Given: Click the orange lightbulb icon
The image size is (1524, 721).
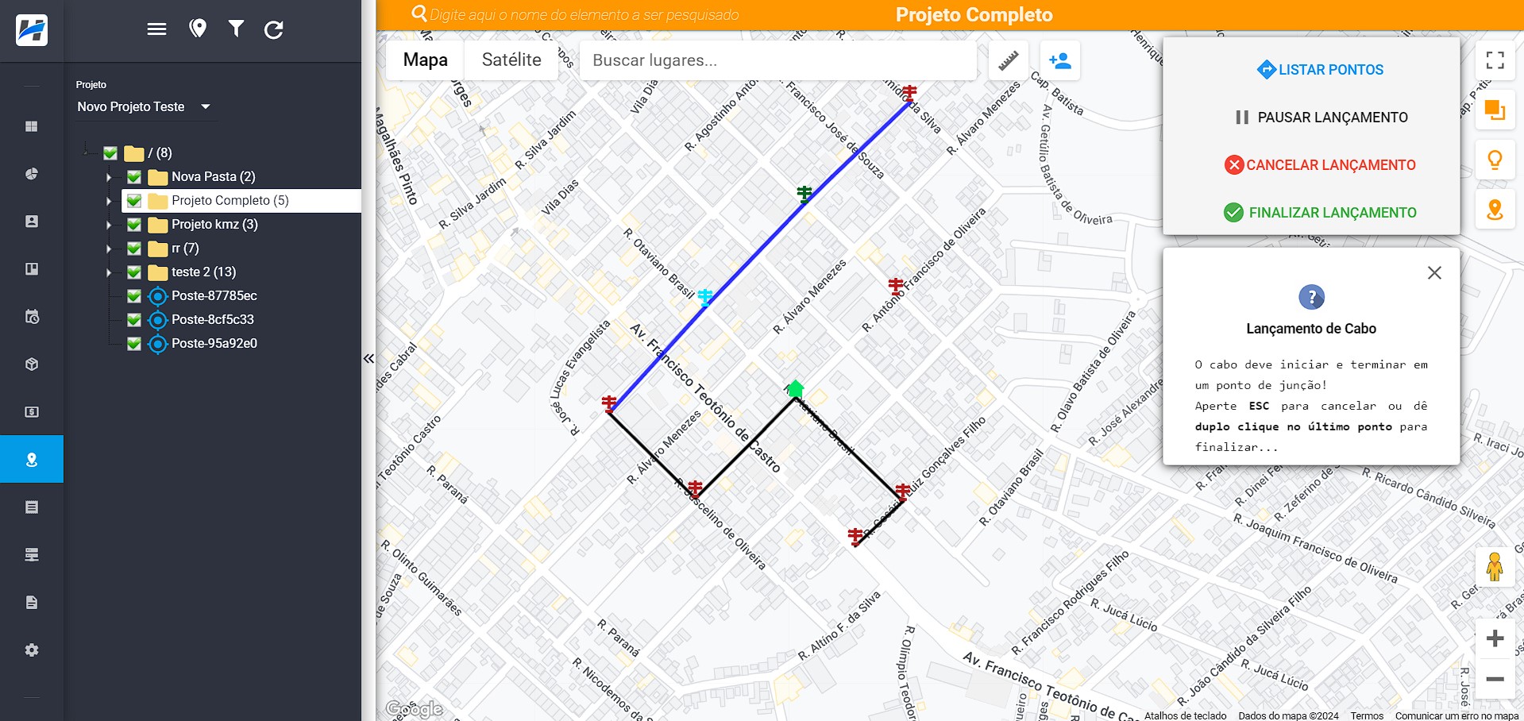Looking at the screenshot, I should (x=1495, y=160).
